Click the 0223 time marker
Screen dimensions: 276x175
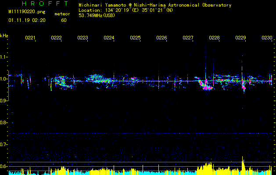(83, 38)
